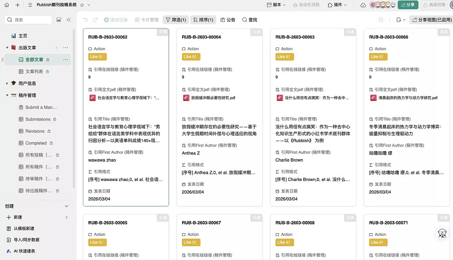This screenshot has height=260, width=453.
Task: Click the sidebar layout icon beside search
Action: pos(59,20)
